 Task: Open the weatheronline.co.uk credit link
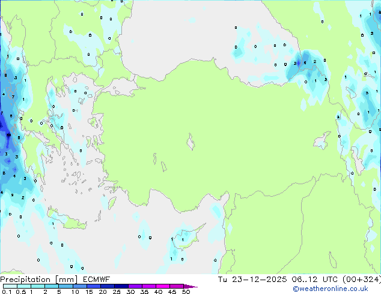point(331,289)
